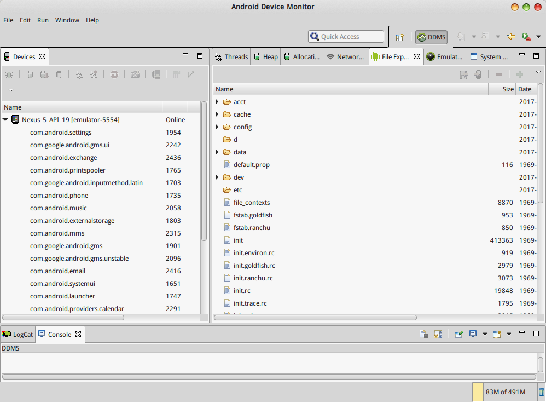Open the Open Console dropdown arrow

[509, 334]
